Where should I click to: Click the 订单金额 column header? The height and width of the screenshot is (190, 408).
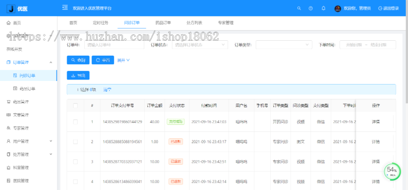(155, 106)
